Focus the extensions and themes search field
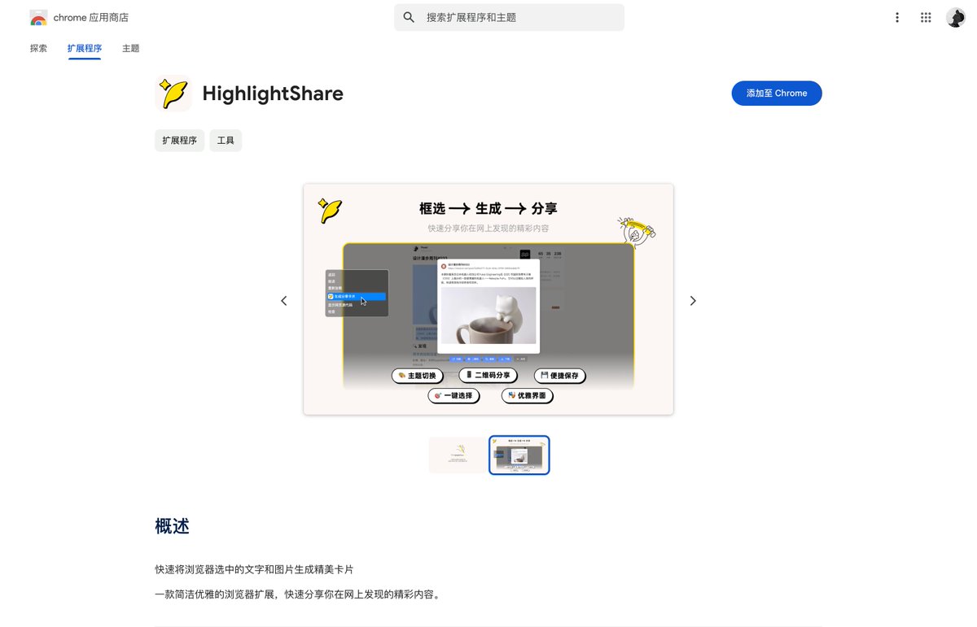 click(x=509, y=17)
